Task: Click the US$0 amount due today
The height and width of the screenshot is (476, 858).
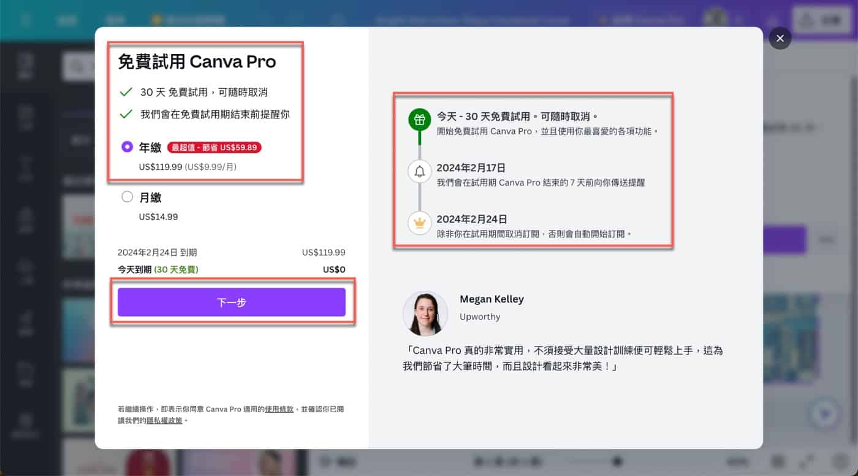Action: click(x=334, y=269)
